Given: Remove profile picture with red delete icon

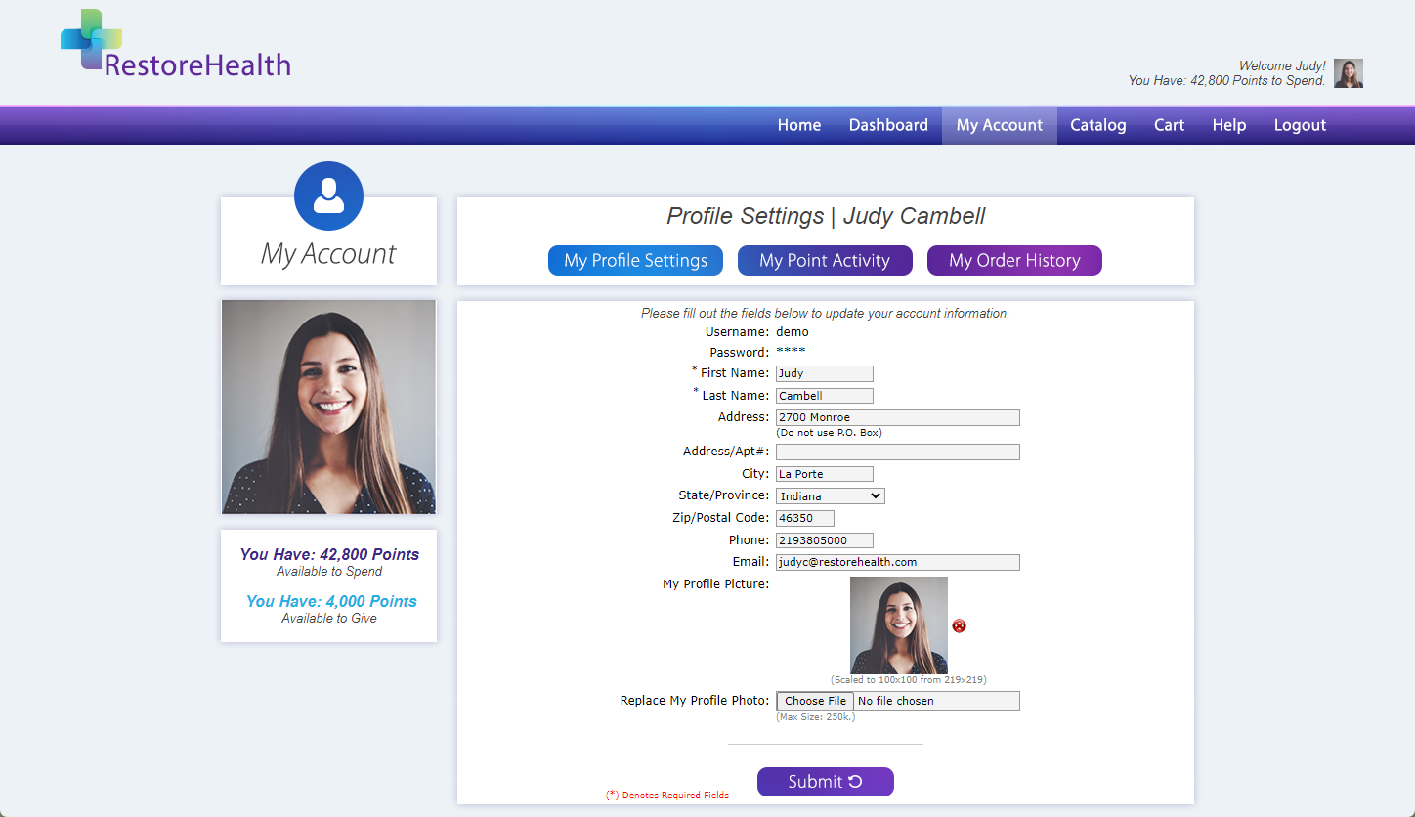Looking at the screenshot, I should point(959,625).
